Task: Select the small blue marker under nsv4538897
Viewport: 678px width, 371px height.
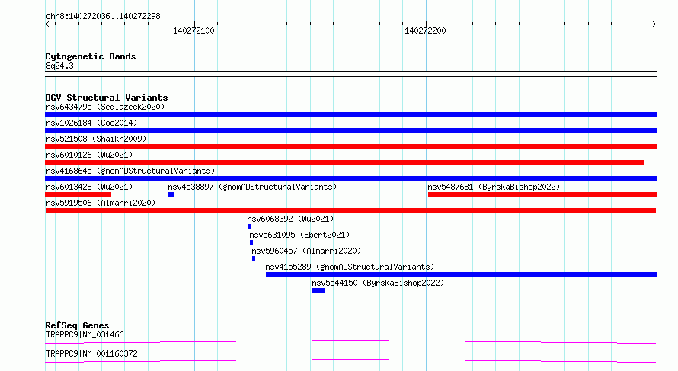Action: click(171, 194)
